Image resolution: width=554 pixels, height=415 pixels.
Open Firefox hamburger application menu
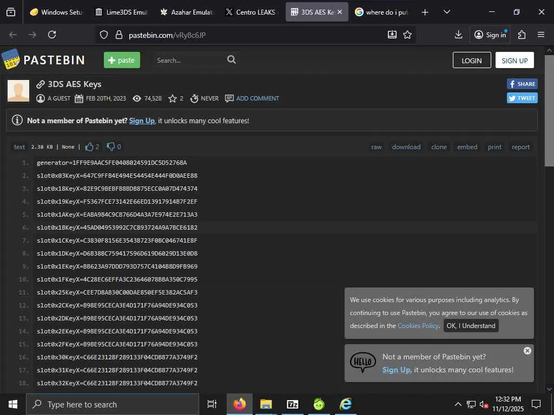[x=541, y=35]
